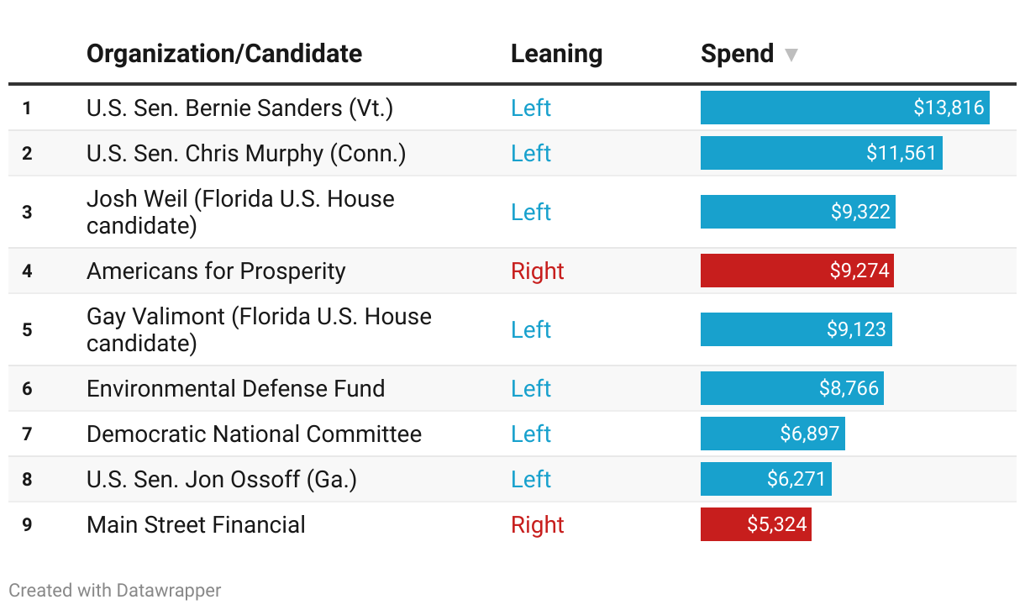Select Americans for Prosperity entry

[216, 271]
